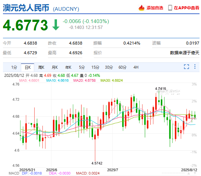The width and height of the screenshot is (201, 176).
Task: Open the three-dot chart options menu
Action: click(195, 66)
